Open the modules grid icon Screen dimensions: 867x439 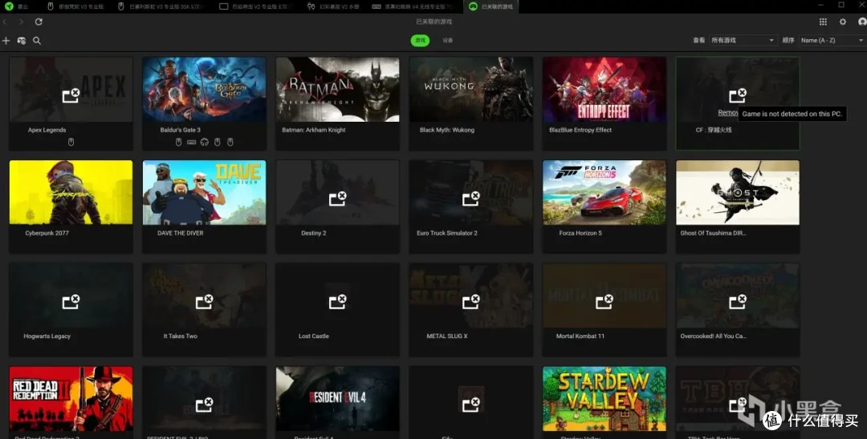click(x=823, y=22)
